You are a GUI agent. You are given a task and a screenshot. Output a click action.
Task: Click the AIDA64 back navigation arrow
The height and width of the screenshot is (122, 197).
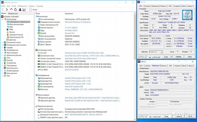pyautogui.click(x=3, y=10)
